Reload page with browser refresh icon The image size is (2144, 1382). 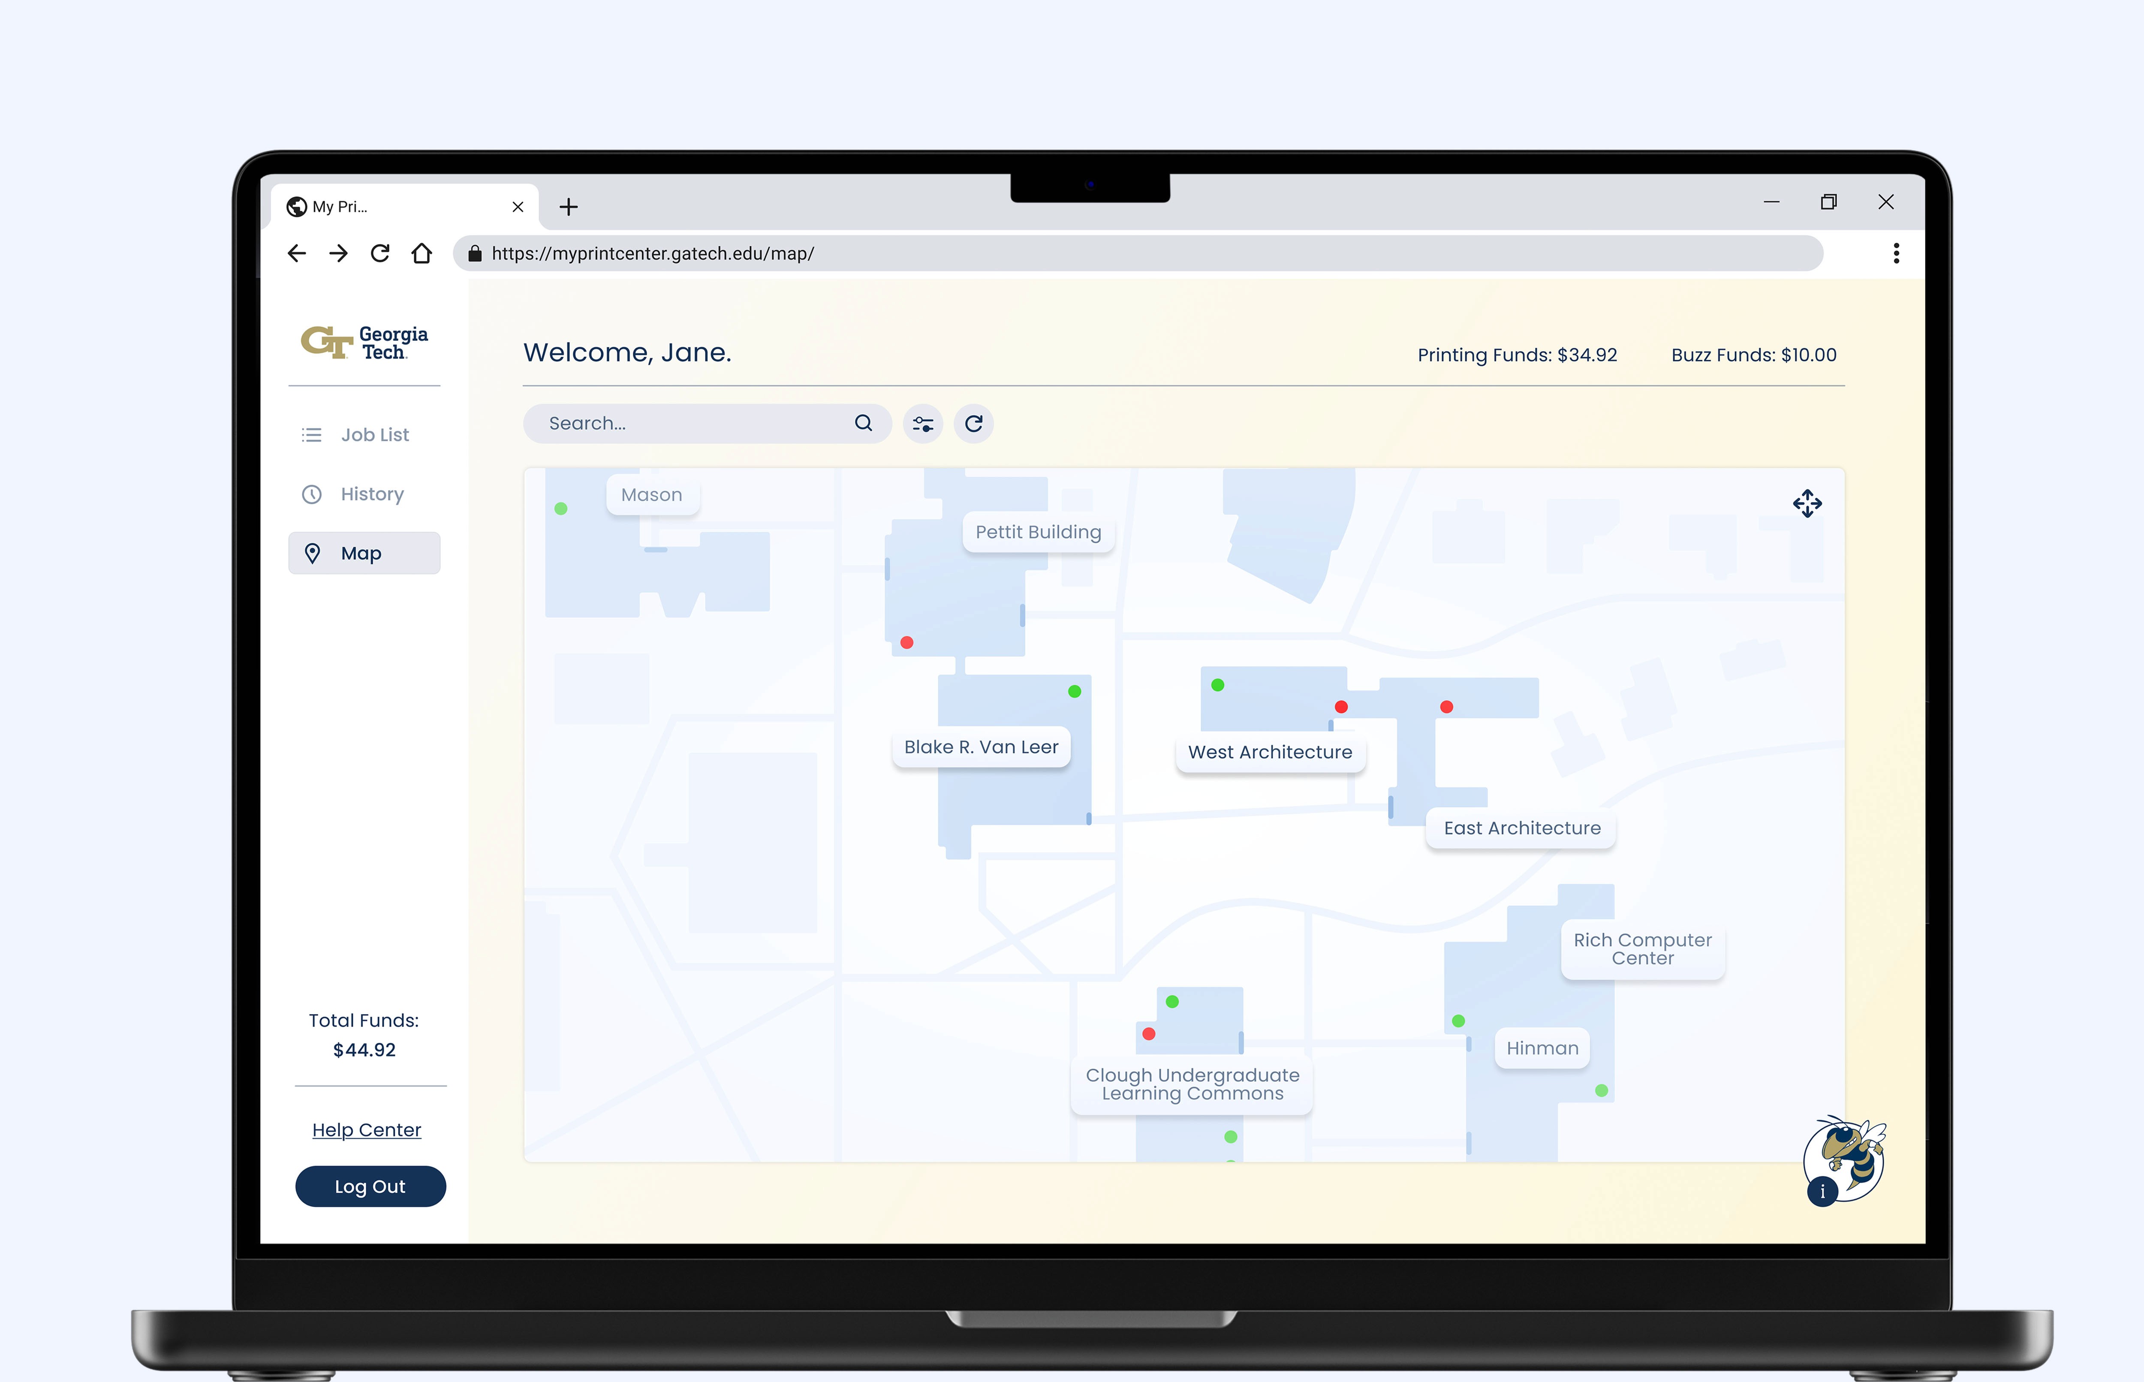pos(380,254)
